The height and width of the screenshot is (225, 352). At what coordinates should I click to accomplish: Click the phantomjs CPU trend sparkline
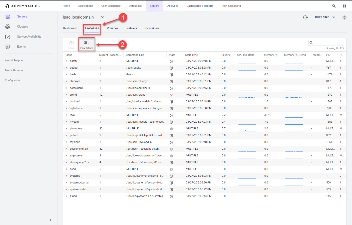click(247, 130)
